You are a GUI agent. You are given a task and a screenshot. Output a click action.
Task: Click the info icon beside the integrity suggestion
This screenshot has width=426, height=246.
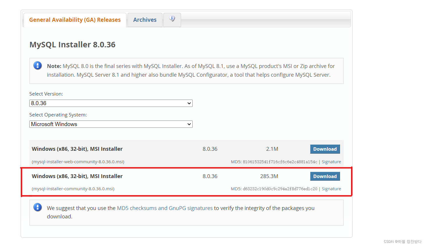(x=37, y=207)
